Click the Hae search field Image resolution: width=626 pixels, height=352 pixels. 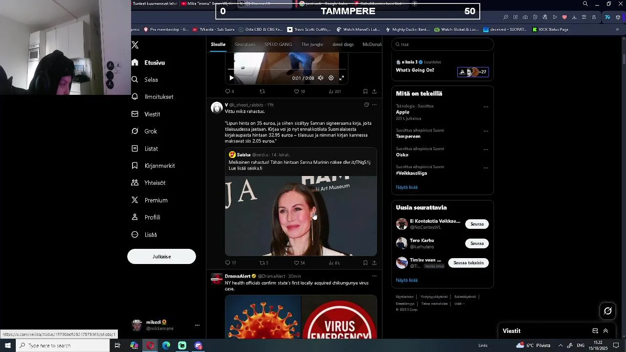tap(443, 44)
